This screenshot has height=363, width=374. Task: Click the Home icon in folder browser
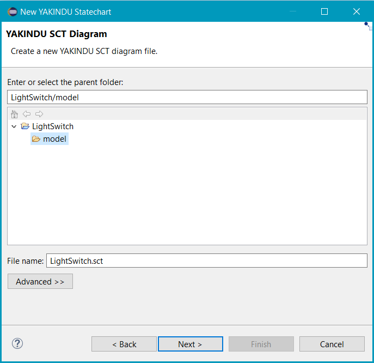click(14, 114)
